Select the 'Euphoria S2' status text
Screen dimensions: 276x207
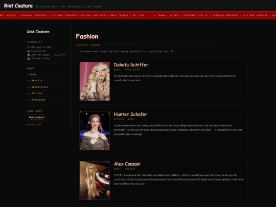(x=38, y=51)
